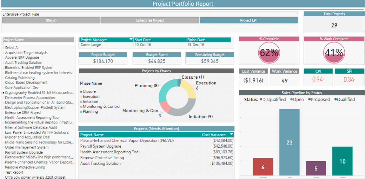This screenshot has width=365, height=179.
Task: Click the Execution legend color dot
Action: pos(81,97)
